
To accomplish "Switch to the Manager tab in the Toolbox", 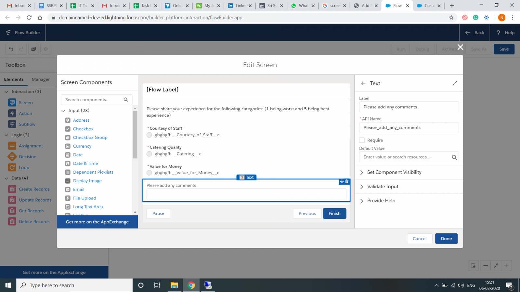I will pos(41,79).
